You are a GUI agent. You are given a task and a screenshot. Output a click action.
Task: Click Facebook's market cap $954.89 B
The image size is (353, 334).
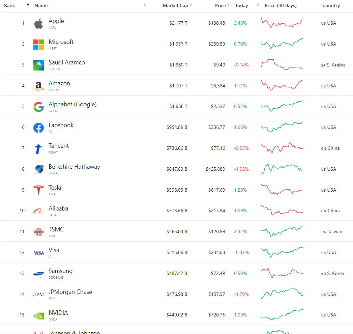point(177,127)
